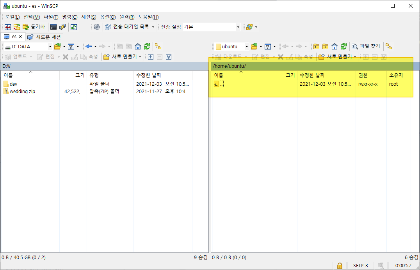The image size is (420, 270).
Task: Click the remote 새로 만들기 button
Action: pos(337,56)
